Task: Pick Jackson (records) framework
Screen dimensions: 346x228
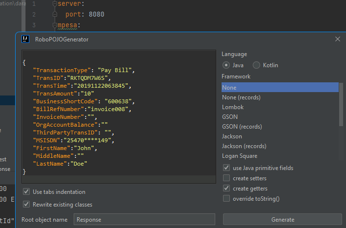Action: pos(280,146)
